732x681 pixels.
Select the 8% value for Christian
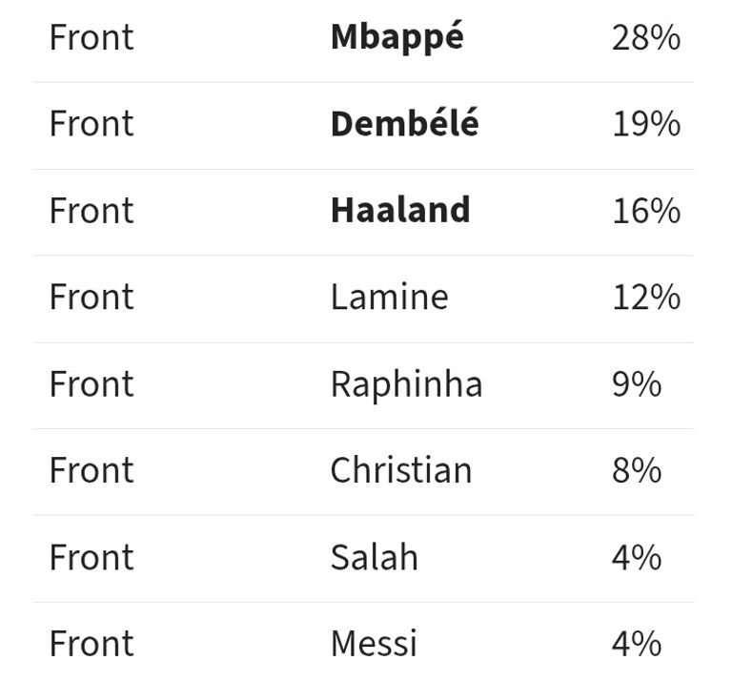click(x=637, y=470)
